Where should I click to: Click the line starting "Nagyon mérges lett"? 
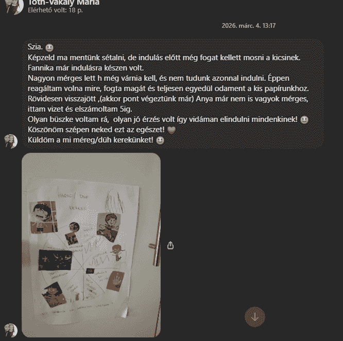tap(159, 78)
